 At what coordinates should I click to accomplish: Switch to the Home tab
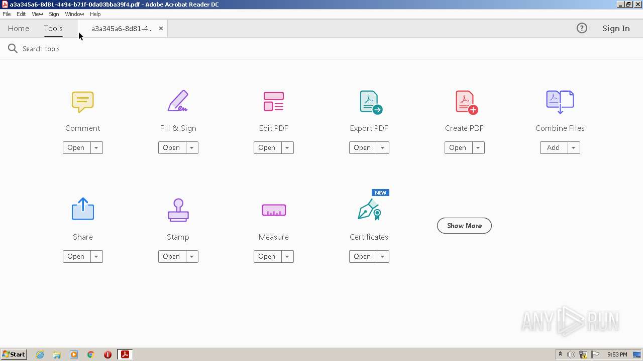pyautogui.click(x=19, y=29)
